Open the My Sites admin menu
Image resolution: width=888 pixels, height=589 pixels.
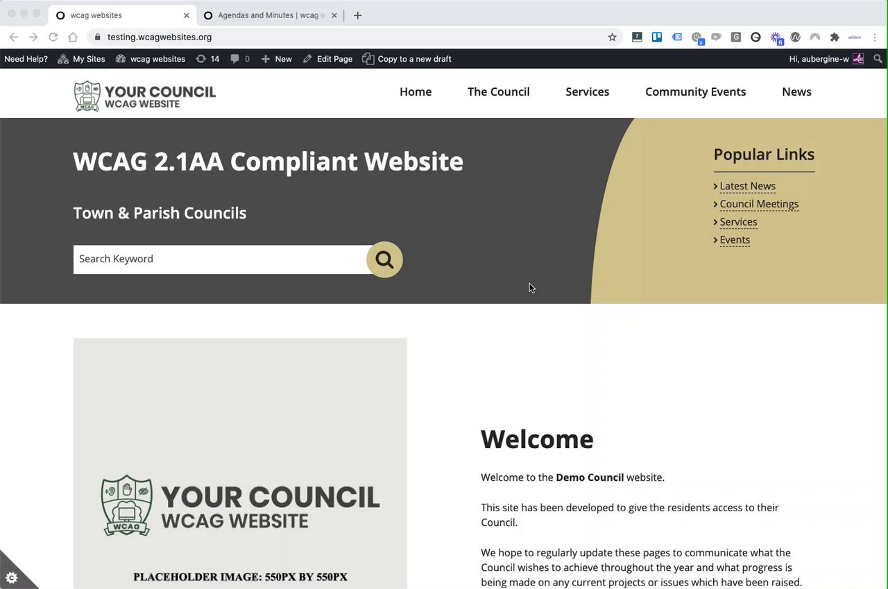click(x=81, y=59)
